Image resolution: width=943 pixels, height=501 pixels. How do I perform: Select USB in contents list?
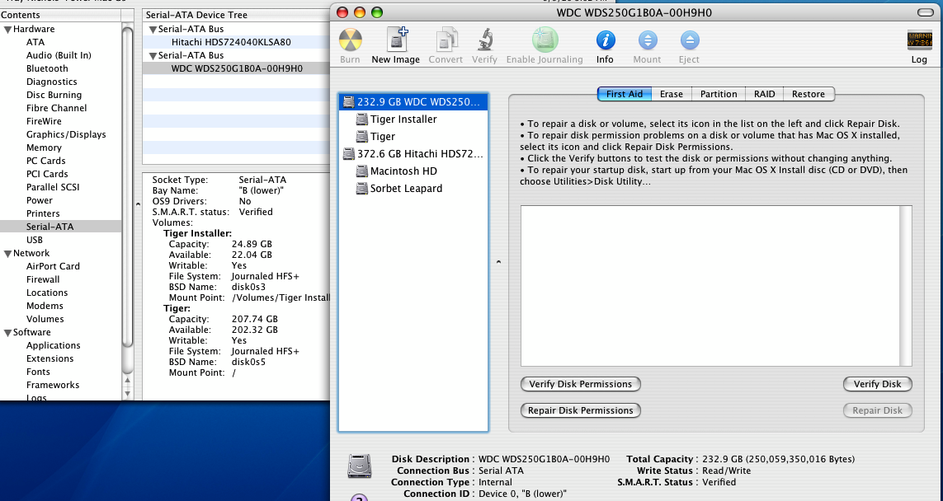click(x=35, y=241)
